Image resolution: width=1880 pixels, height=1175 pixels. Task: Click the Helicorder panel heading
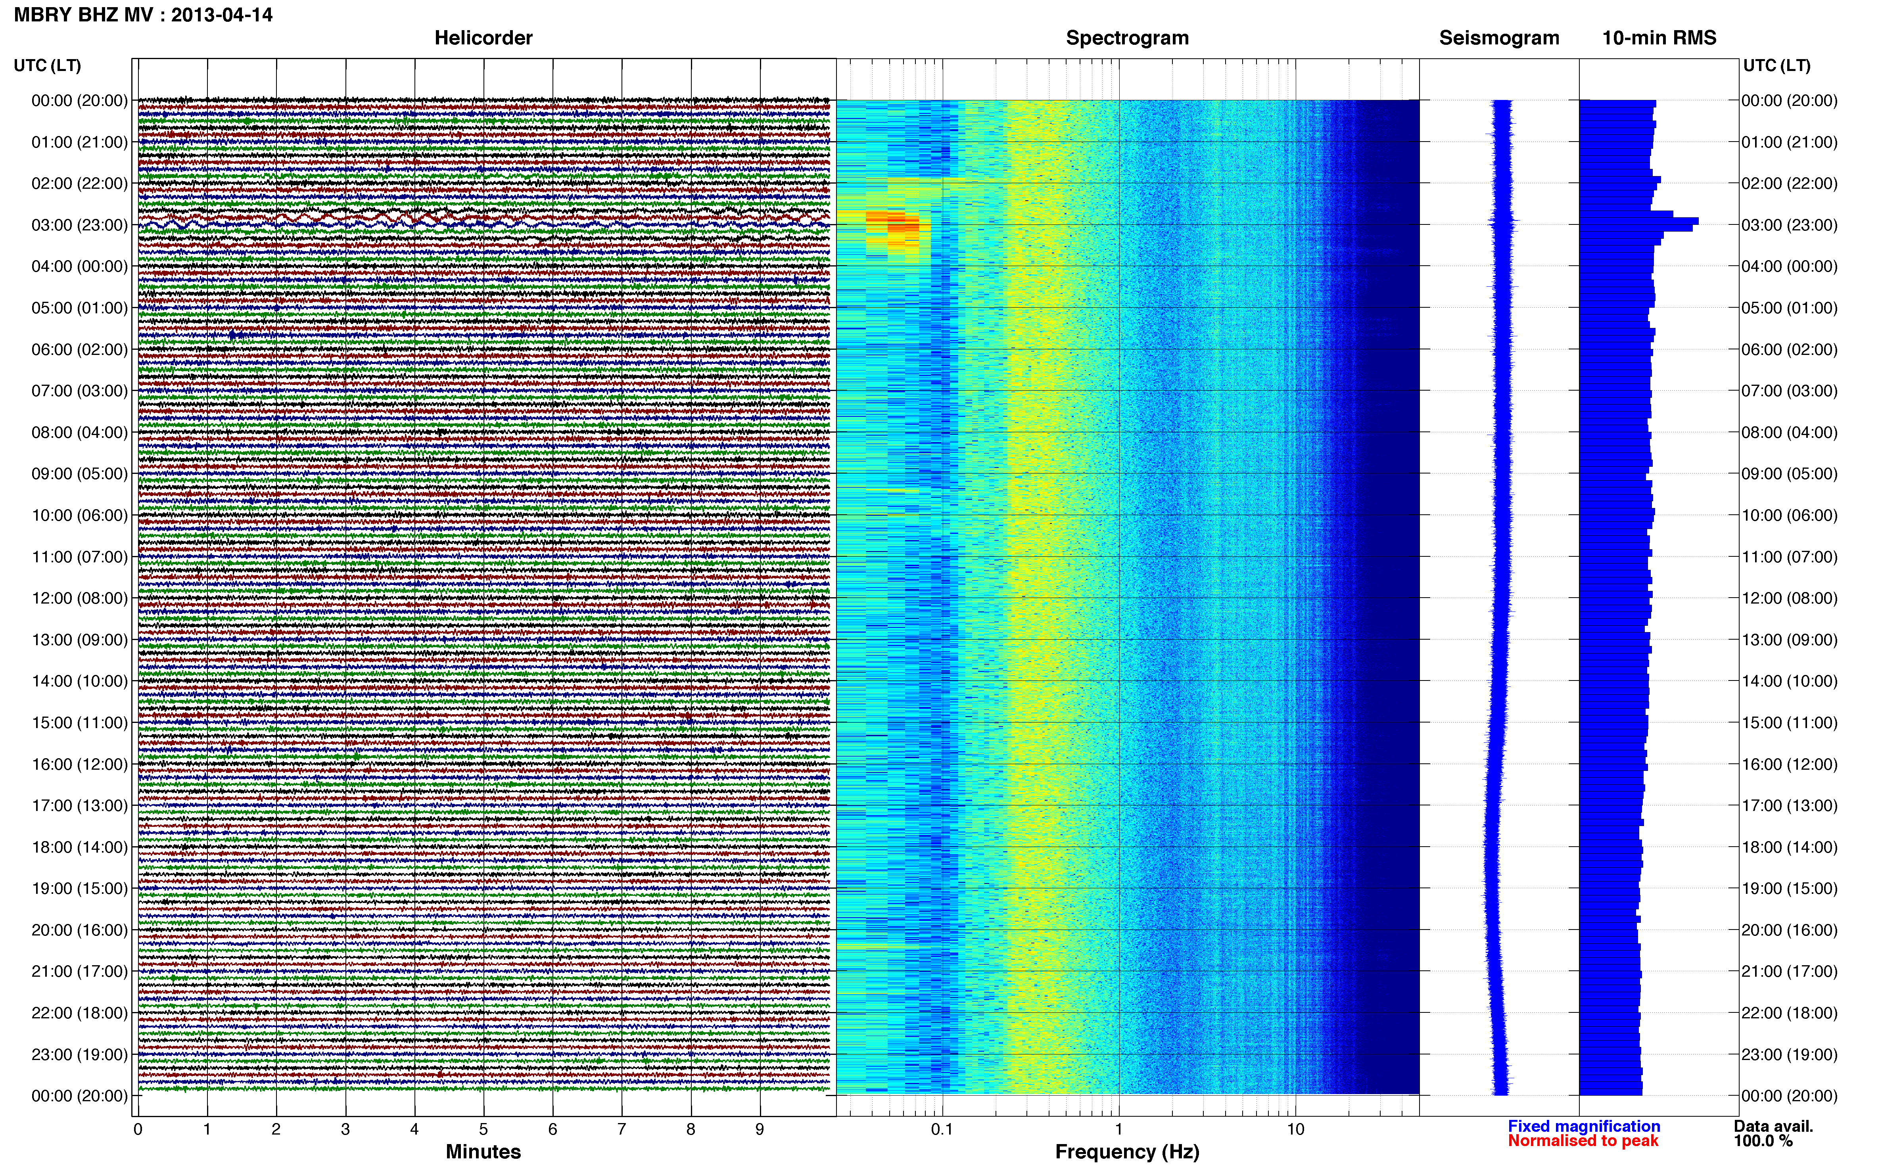point(483,38)
